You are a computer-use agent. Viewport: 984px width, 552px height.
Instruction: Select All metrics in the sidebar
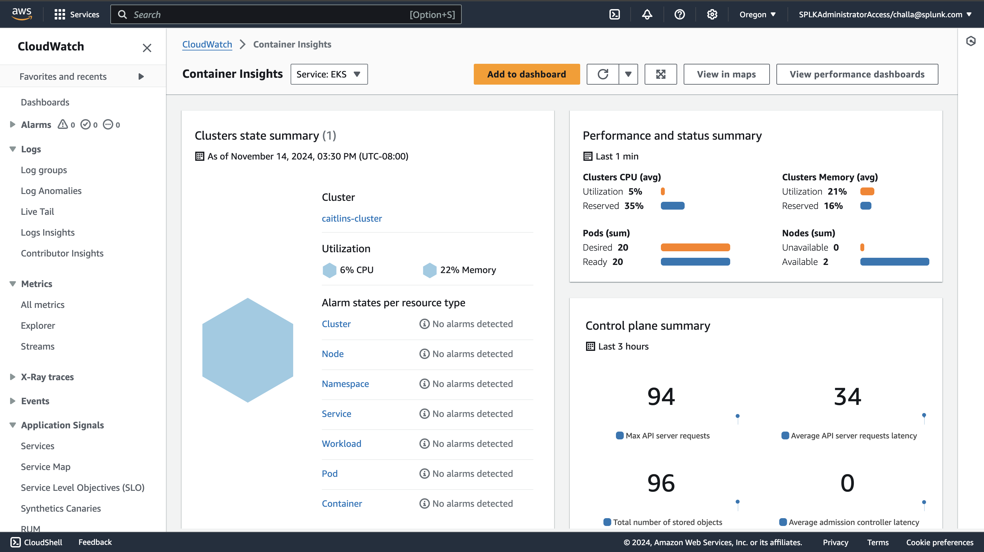click(42, 304)
